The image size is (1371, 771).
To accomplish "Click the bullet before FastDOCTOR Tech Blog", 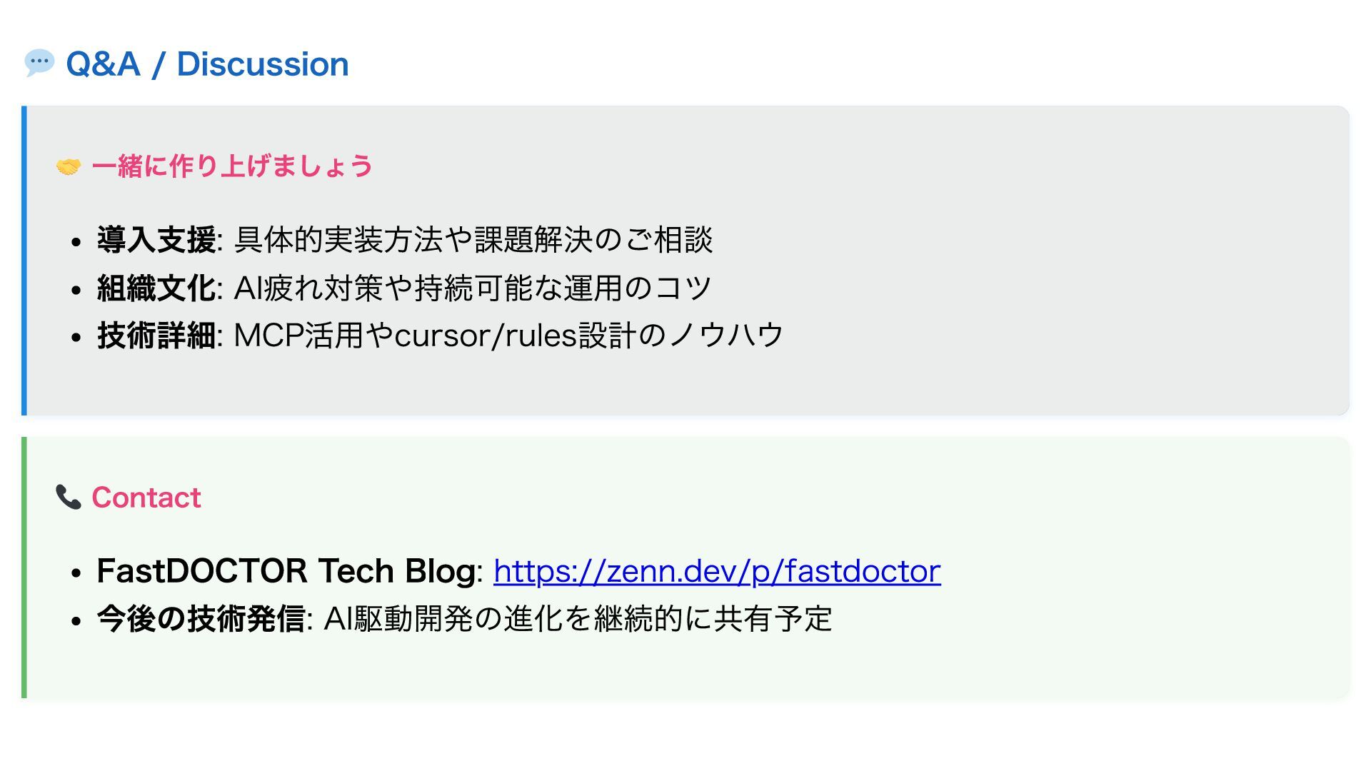I will [x=76, y=573].
